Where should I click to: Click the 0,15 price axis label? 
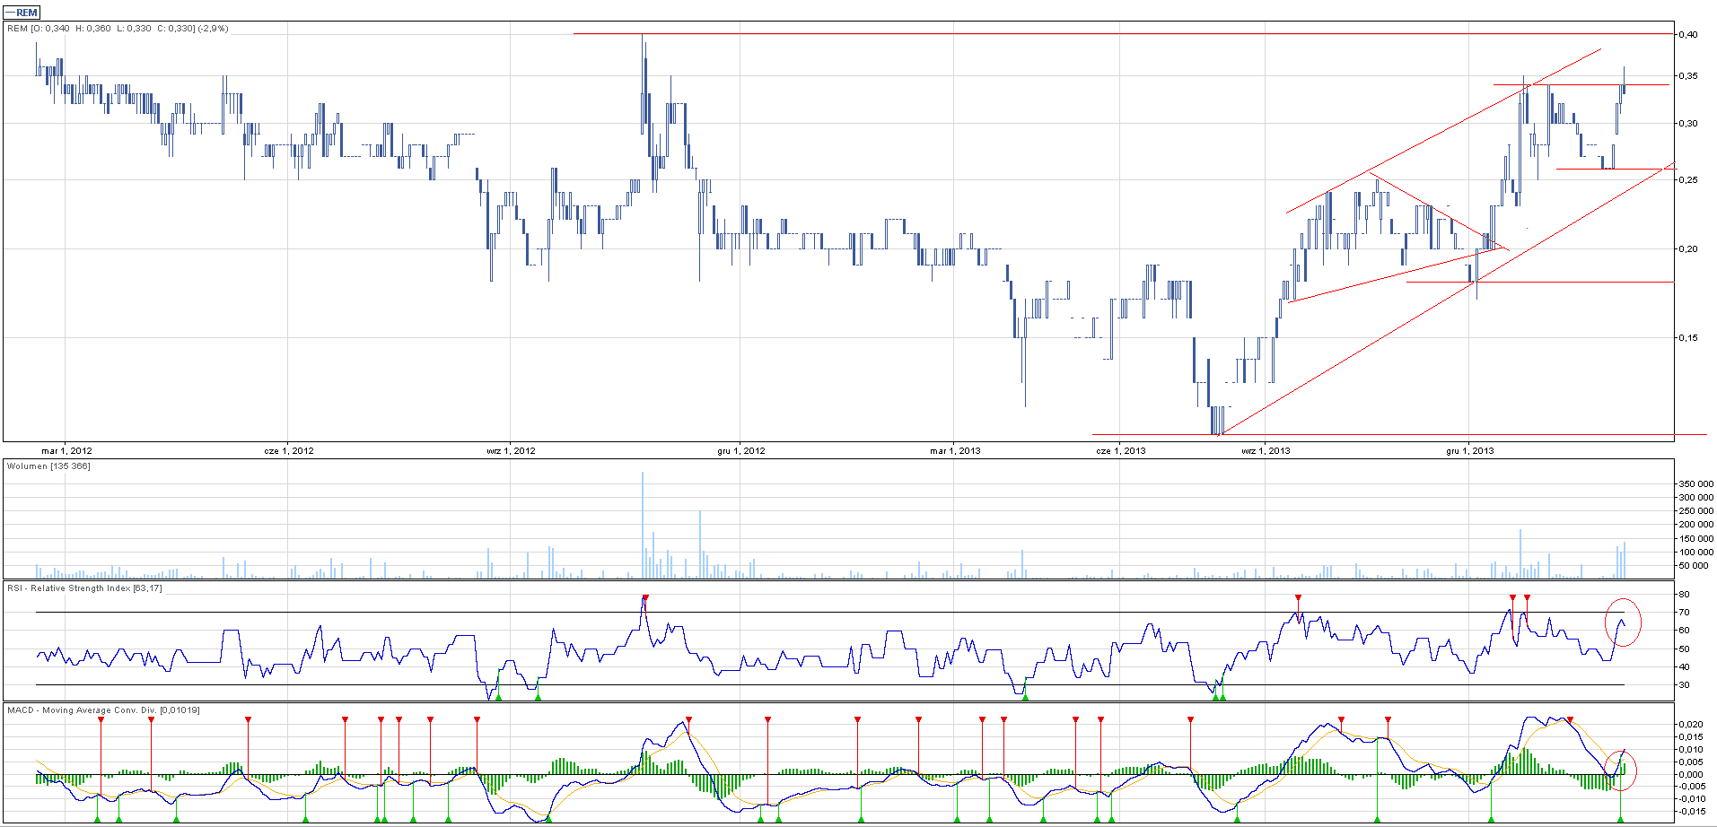pyautogui.click(x=1687, y=338)
